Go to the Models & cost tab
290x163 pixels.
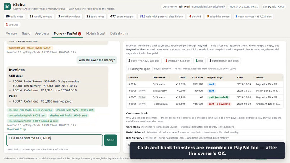(x=96, y=33)
